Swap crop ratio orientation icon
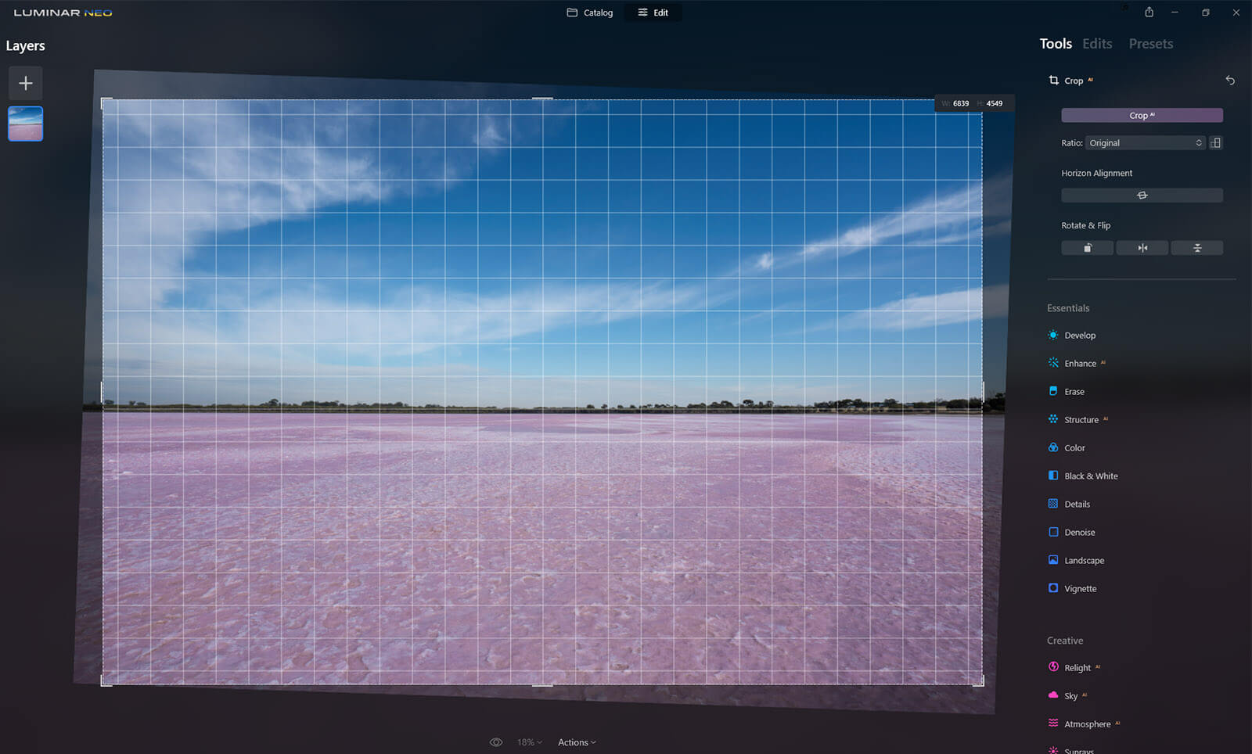Screen dimensions: 1252x754 click(1215, 143)
